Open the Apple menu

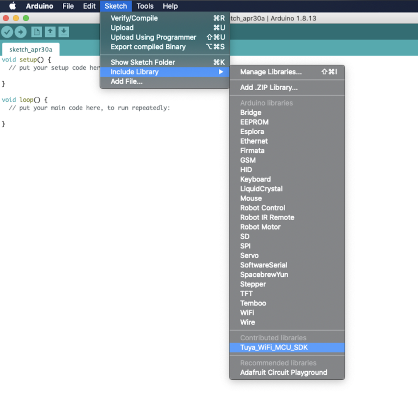tap(12, 6)
